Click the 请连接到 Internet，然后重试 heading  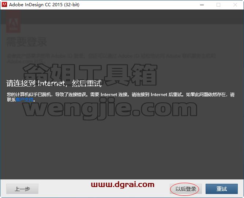pyautogui.click(x=54, y=83)
